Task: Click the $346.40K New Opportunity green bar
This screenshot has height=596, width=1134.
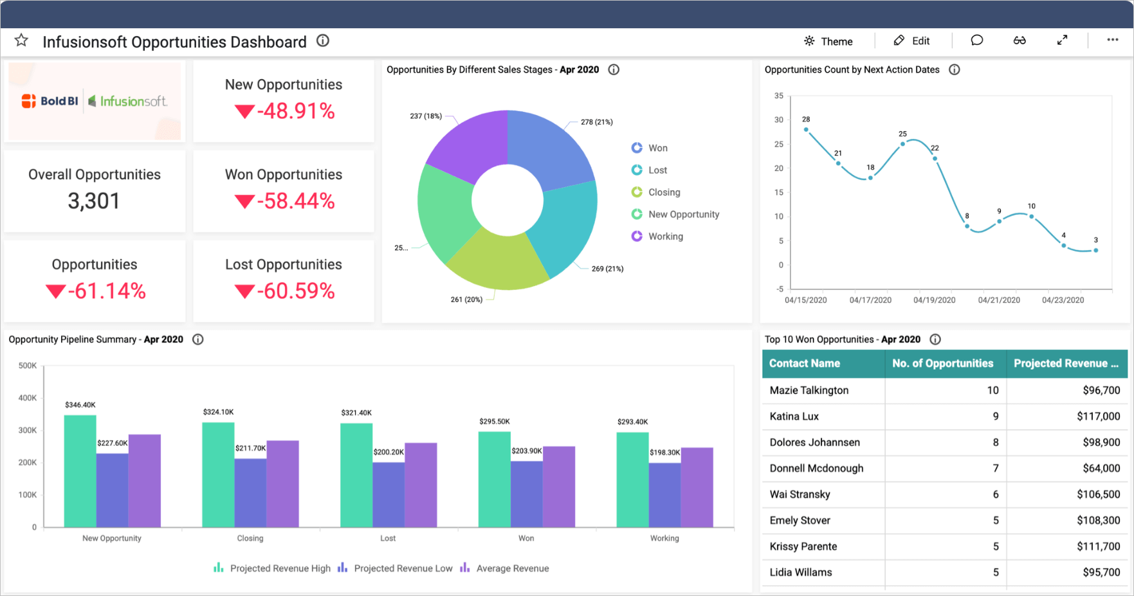Action: 80,471
